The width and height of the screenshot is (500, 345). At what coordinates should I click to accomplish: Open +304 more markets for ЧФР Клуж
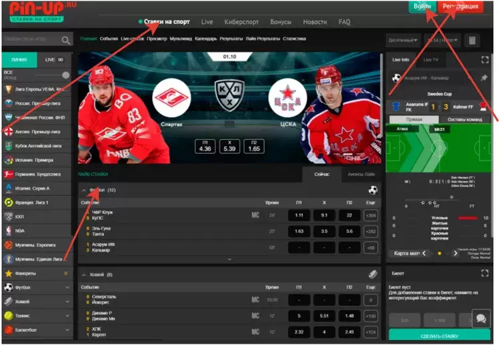point(371,216)
